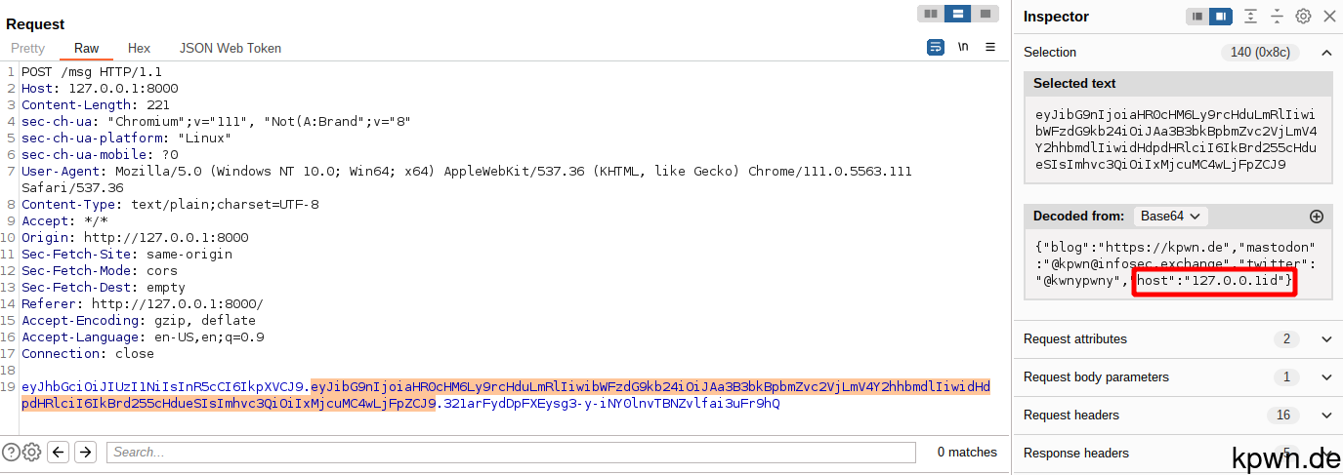Click the Request headers count badge '16'
The width and height of the screenshot is (1343, 475).
click(x=1283, y=416)
